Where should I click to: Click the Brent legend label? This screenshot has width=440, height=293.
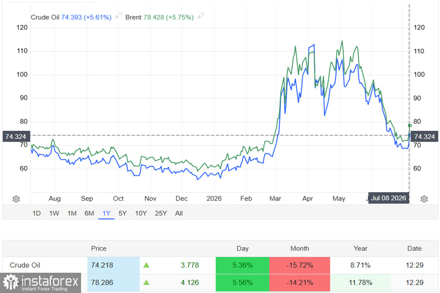pos(133,18)
